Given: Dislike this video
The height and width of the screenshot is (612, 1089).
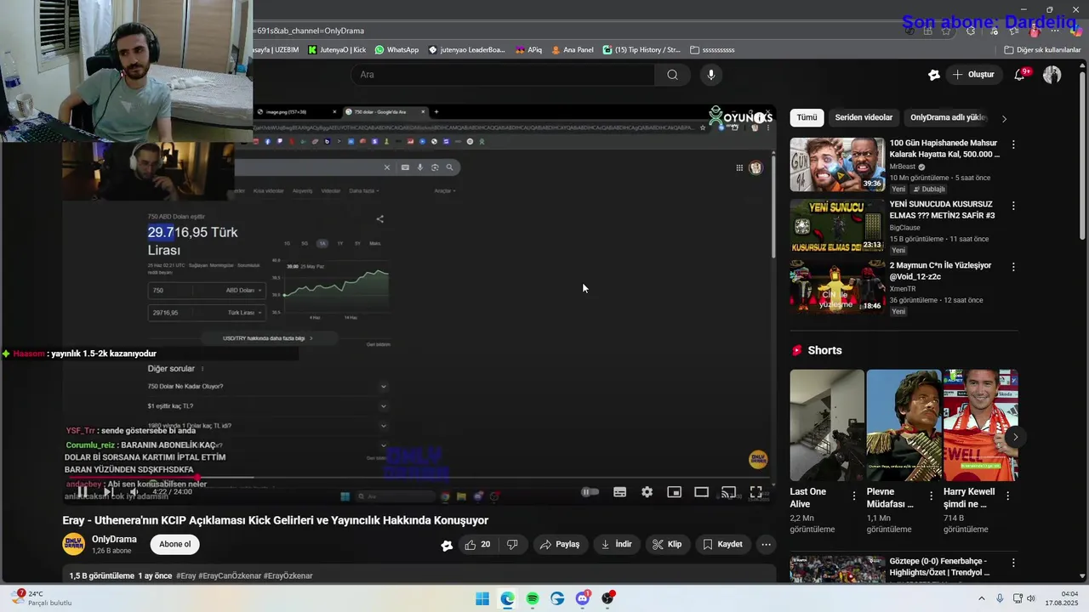Looking at the screenshot, I should pyautogui.click(x=512, y=544).
